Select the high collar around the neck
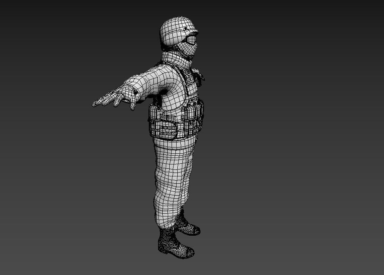 point(176,60)
